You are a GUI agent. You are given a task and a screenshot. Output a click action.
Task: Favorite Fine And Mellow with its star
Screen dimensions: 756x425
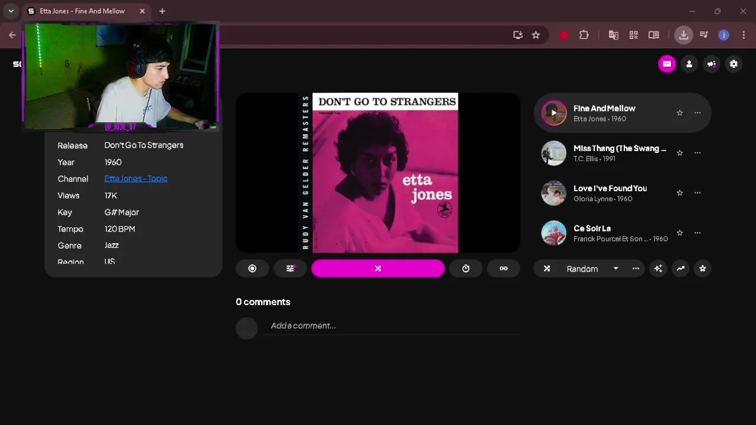680,113
